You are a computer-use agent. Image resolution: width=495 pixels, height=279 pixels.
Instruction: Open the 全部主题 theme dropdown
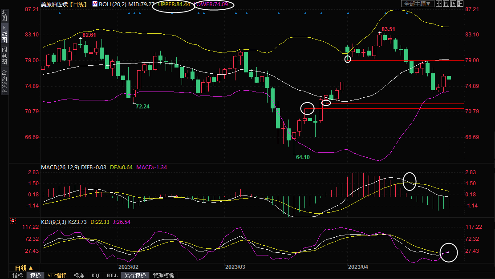417,4
